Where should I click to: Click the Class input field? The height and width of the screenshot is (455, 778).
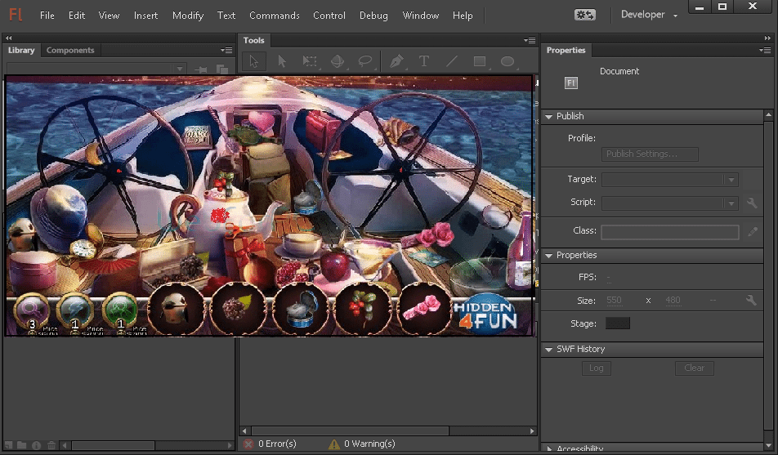click(x=670, y=232)
